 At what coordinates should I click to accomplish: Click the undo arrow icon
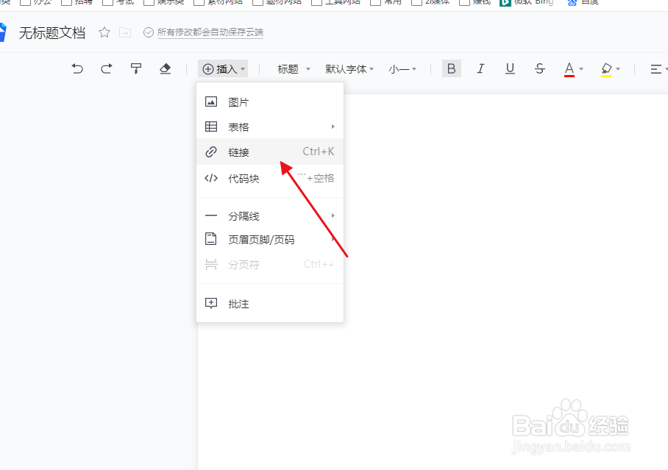click(77, 68)
